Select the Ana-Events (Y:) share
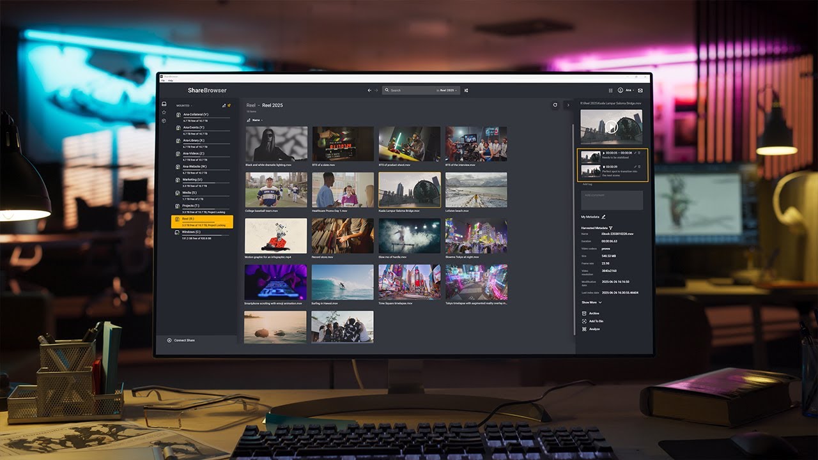The height and width of the screenshot is (460, 818). pos(202,130)
